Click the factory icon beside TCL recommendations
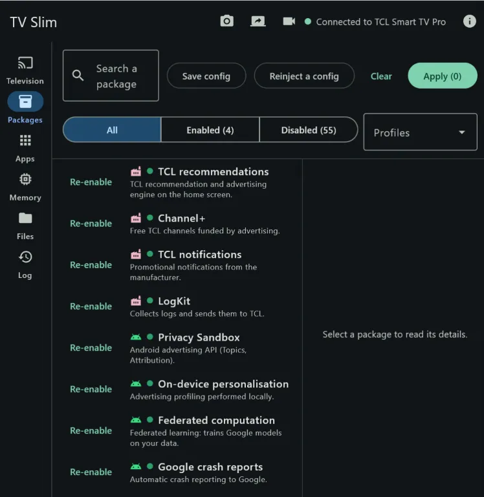 click(x=136, y=171)
